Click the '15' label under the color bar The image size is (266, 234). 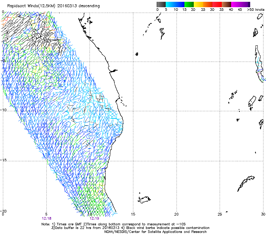184,10
